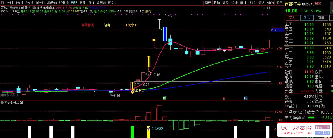Switch to 1分钟 chart period
This screenshot has height=138, width=333.
tap(19, 3)
